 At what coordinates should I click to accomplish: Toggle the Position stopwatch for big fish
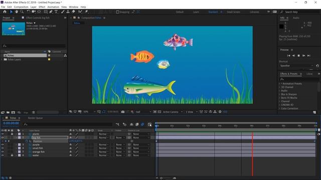point(27,141)
